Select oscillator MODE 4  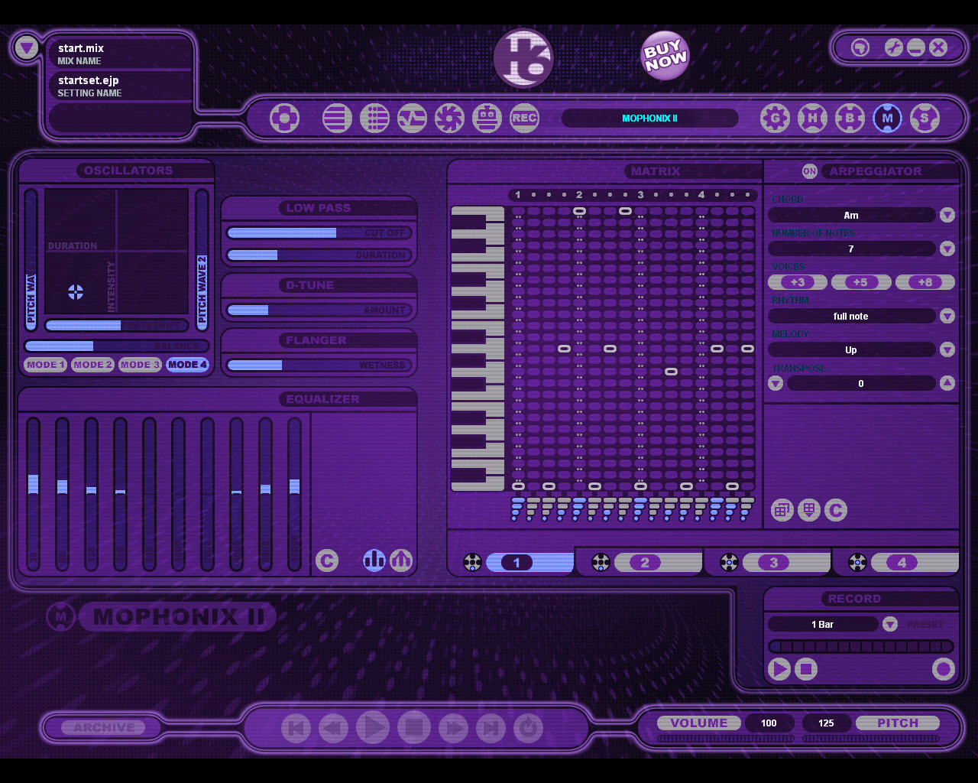[187, 365]
